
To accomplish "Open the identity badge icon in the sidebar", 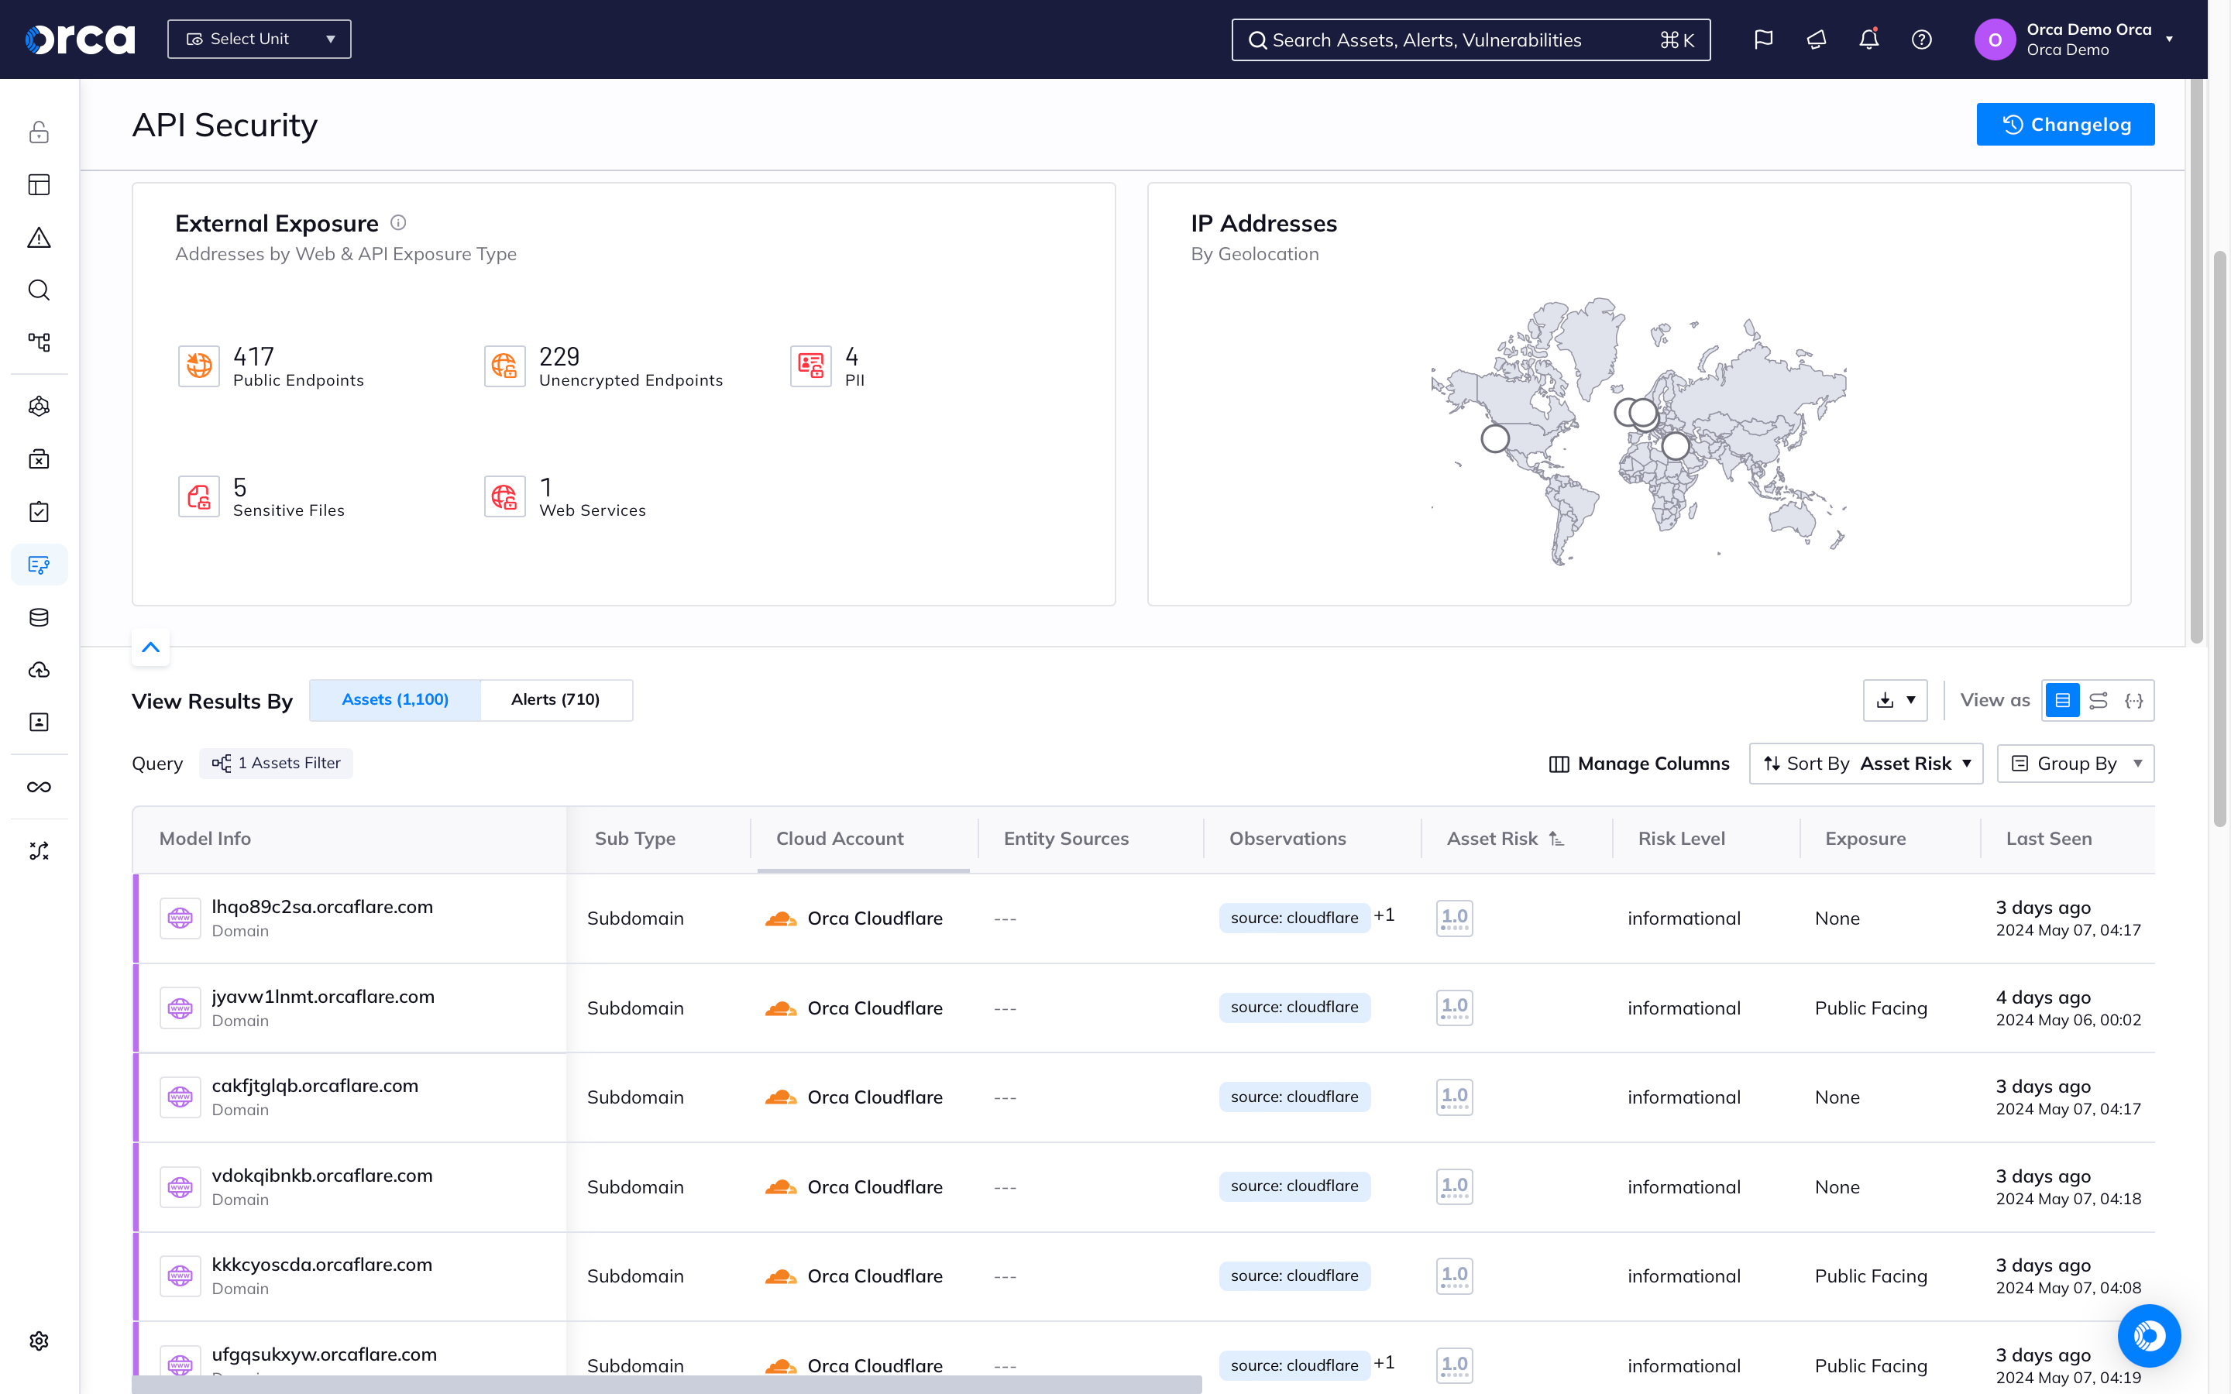I will click(39, 722).
